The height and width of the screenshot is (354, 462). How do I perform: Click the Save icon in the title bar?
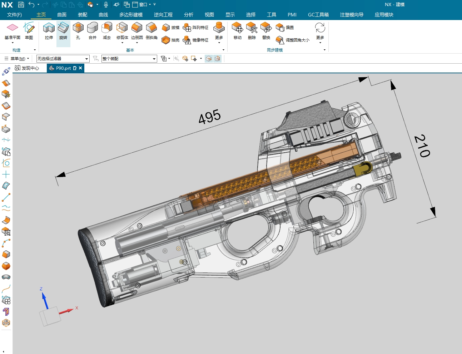coord(21,5)
